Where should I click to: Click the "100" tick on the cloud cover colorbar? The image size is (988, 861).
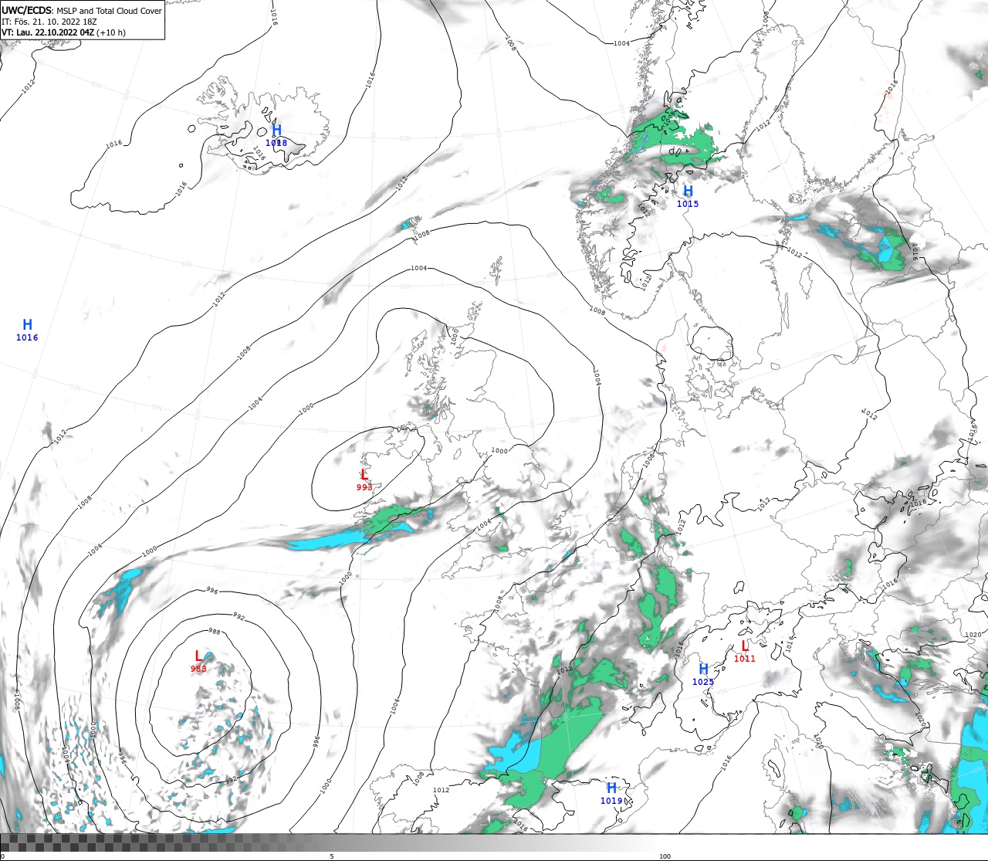665,856
